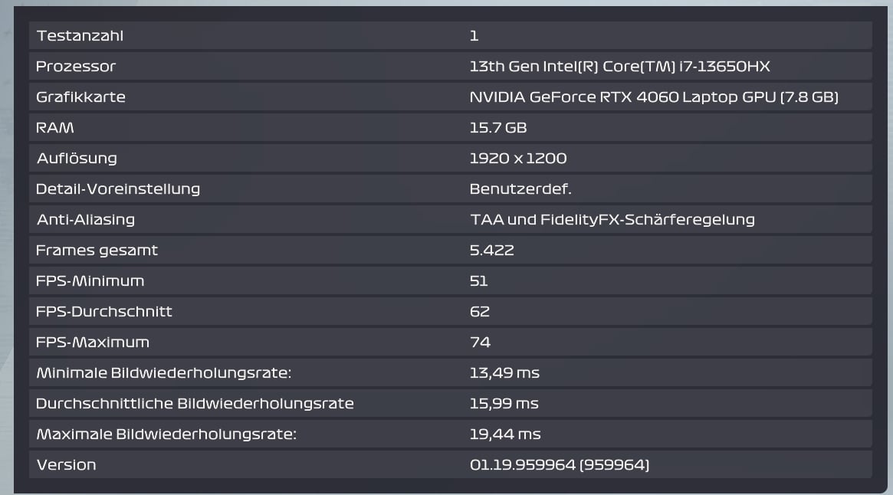Select the Benutzerdef. preset value
The width and height of the screenshot is (893, 495).
tap(520, 189)
